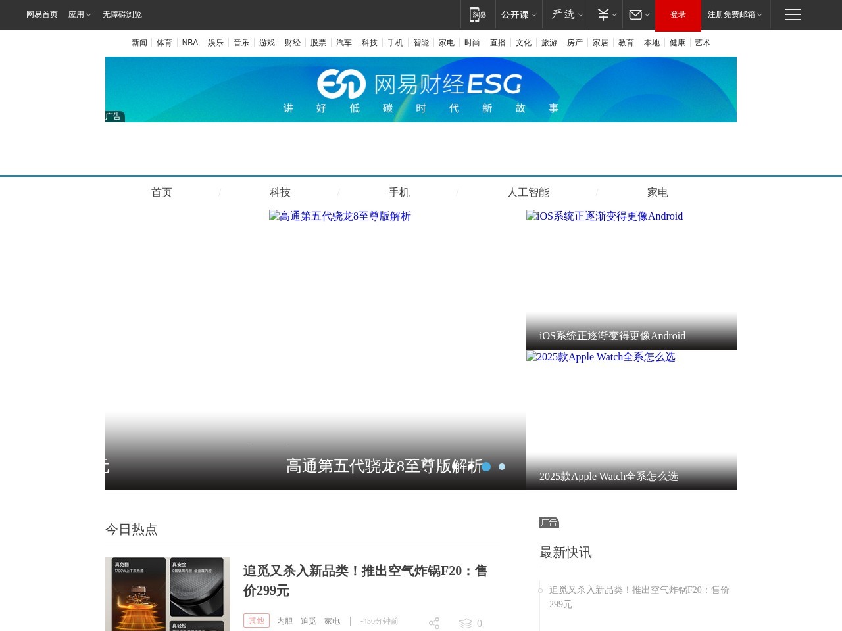Open headline 追觅又杀入新品类 in 今日热点
Viewport: 842px width, 631px height.
click(365, 580)
